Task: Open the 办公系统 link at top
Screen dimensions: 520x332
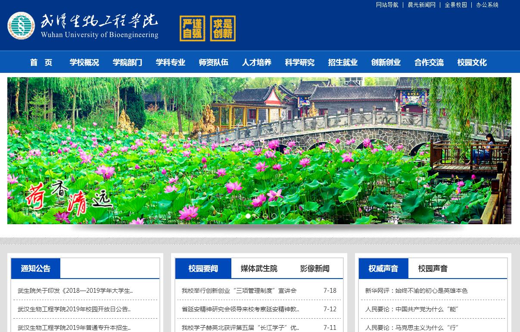Action: [x=487, y=5]
